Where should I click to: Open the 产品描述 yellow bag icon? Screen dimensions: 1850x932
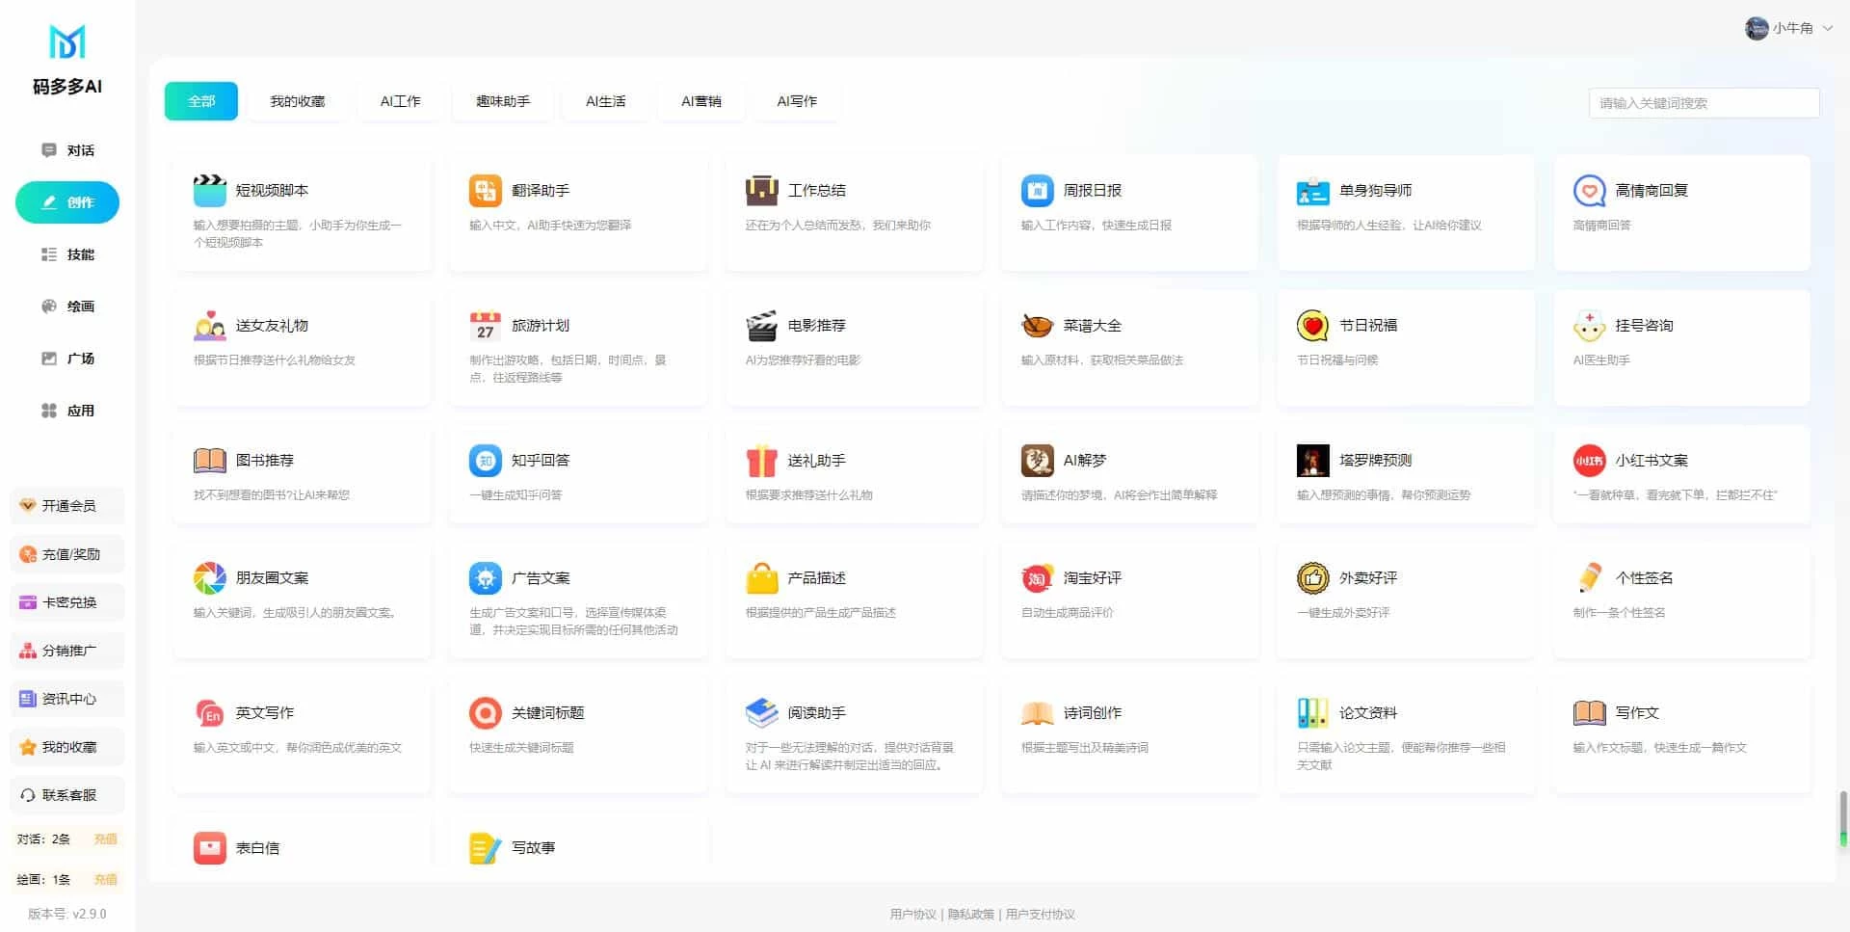point(761,578)
